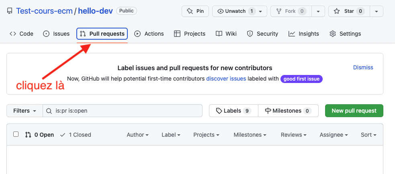Open repository Settings tab
The height and width of the screenshot is (174, 395).
[x=345, y=34]
